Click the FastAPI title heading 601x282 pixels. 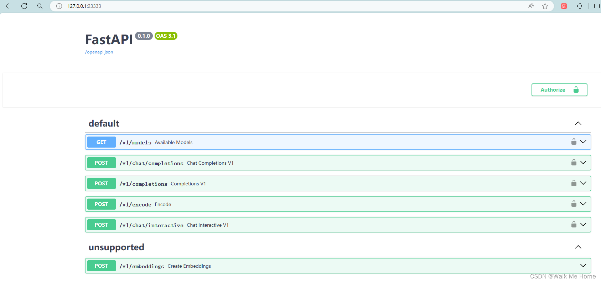pos(109,40)
